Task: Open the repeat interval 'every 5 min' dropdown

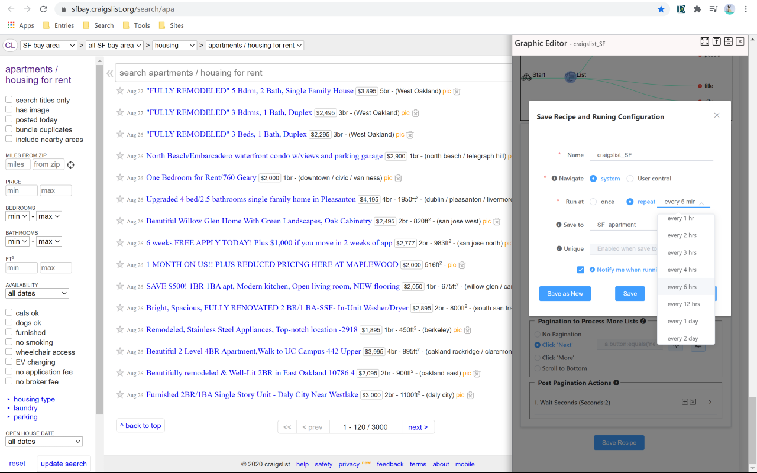Action: (684, 202)
